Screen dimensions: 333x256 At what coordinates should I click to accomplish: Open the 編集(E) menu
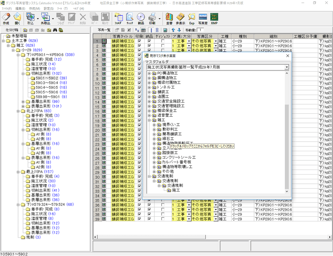[20, 8]
